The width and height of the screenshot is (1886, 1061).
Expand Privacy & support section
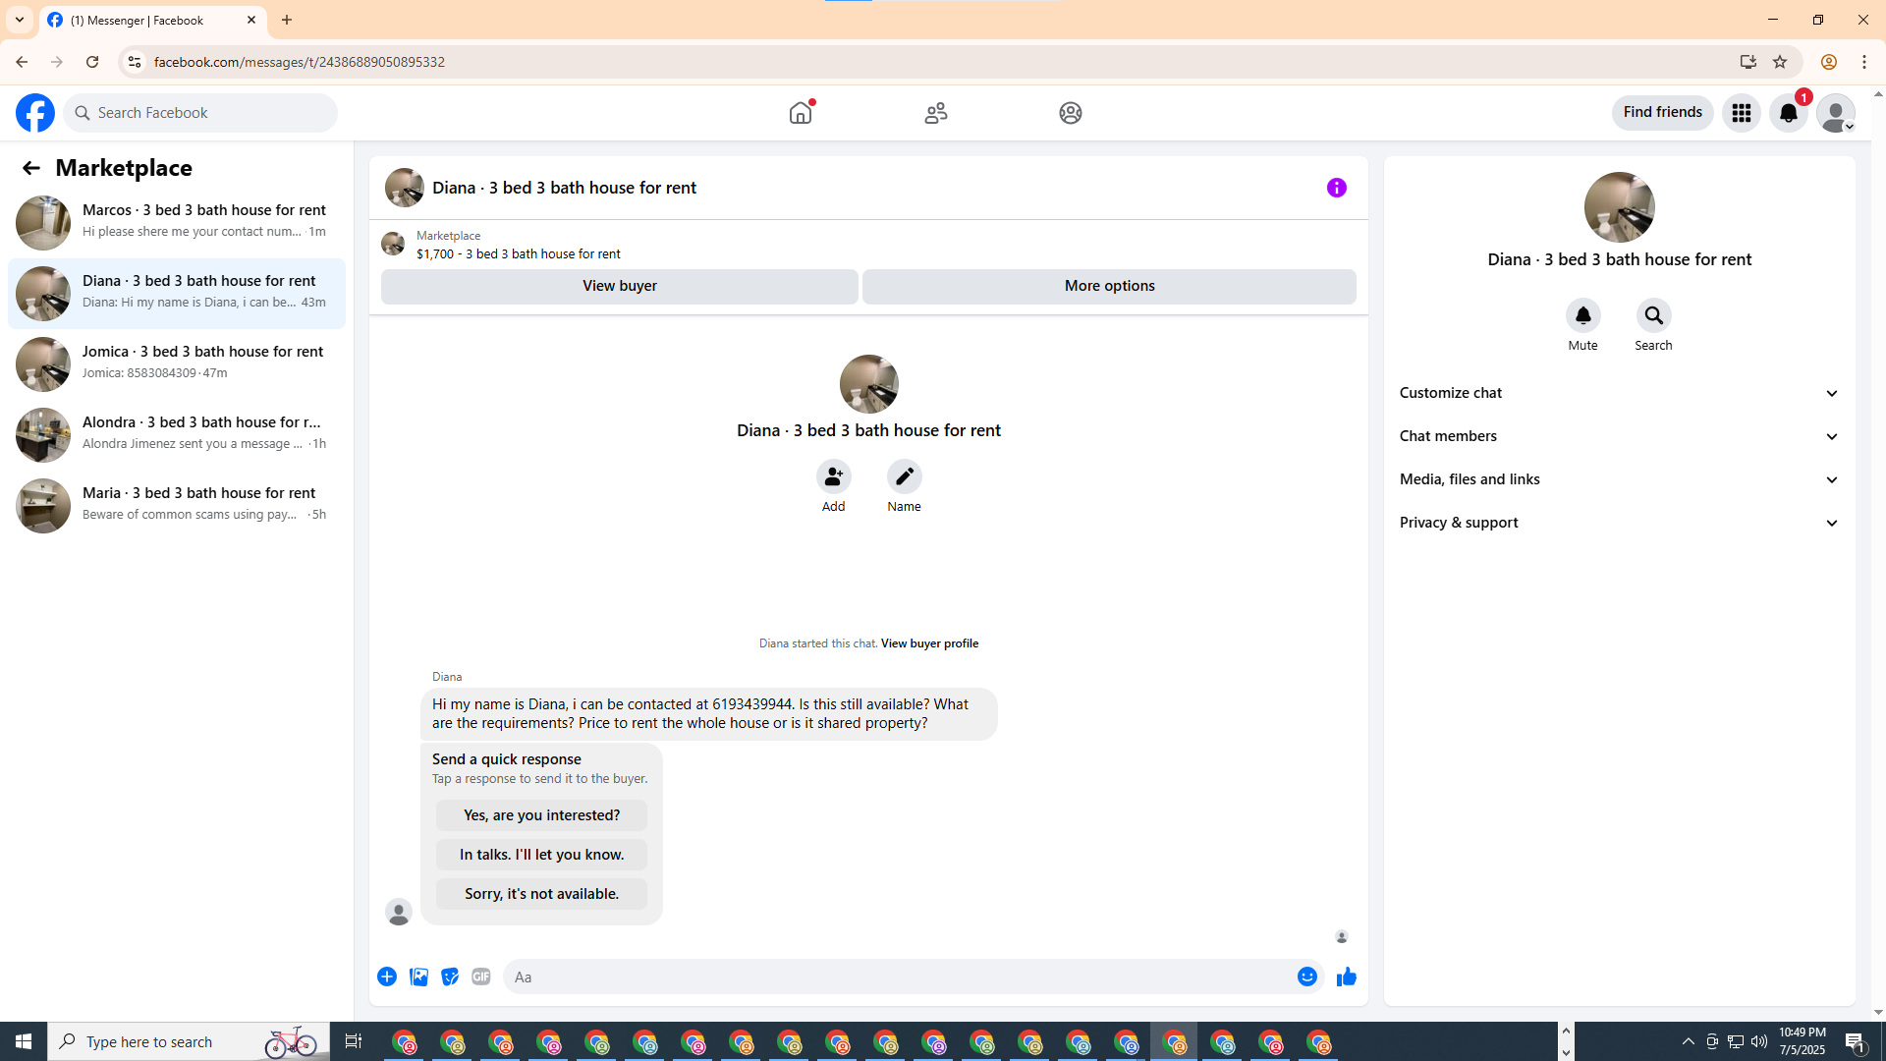[x=1619, y=523]
